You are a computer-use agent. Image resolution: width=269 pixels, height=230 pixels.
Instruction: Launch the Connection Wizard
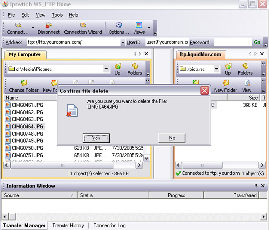(x=83, y=28)
